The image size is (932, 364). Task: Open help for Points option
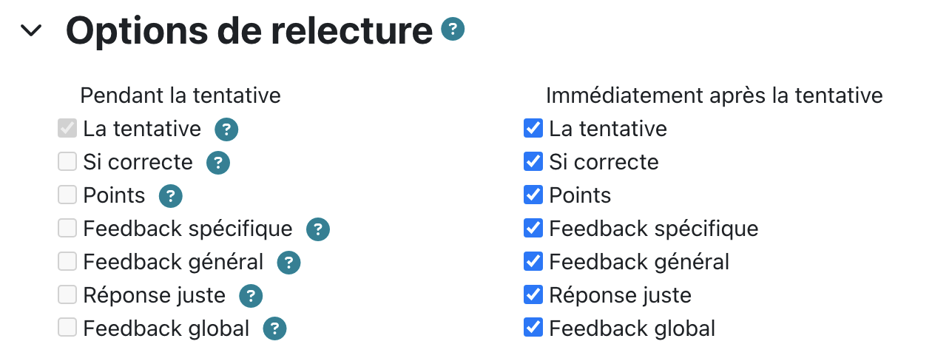tap(171, 196)
